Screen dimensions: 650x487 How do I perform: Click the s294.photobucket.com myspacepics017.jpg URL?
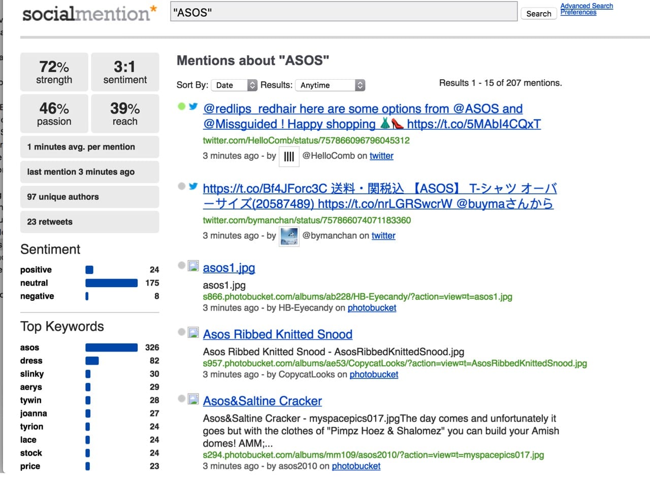[x=373, y=455]
